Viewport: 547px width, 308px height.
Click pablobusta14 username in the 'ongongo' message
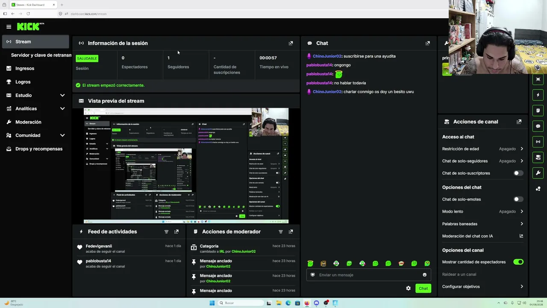[319, 65]
